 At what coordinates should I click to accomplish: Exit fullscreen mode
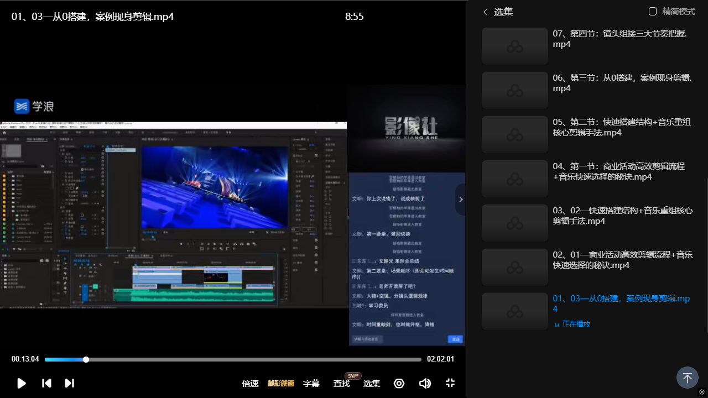tap(450, 383)
